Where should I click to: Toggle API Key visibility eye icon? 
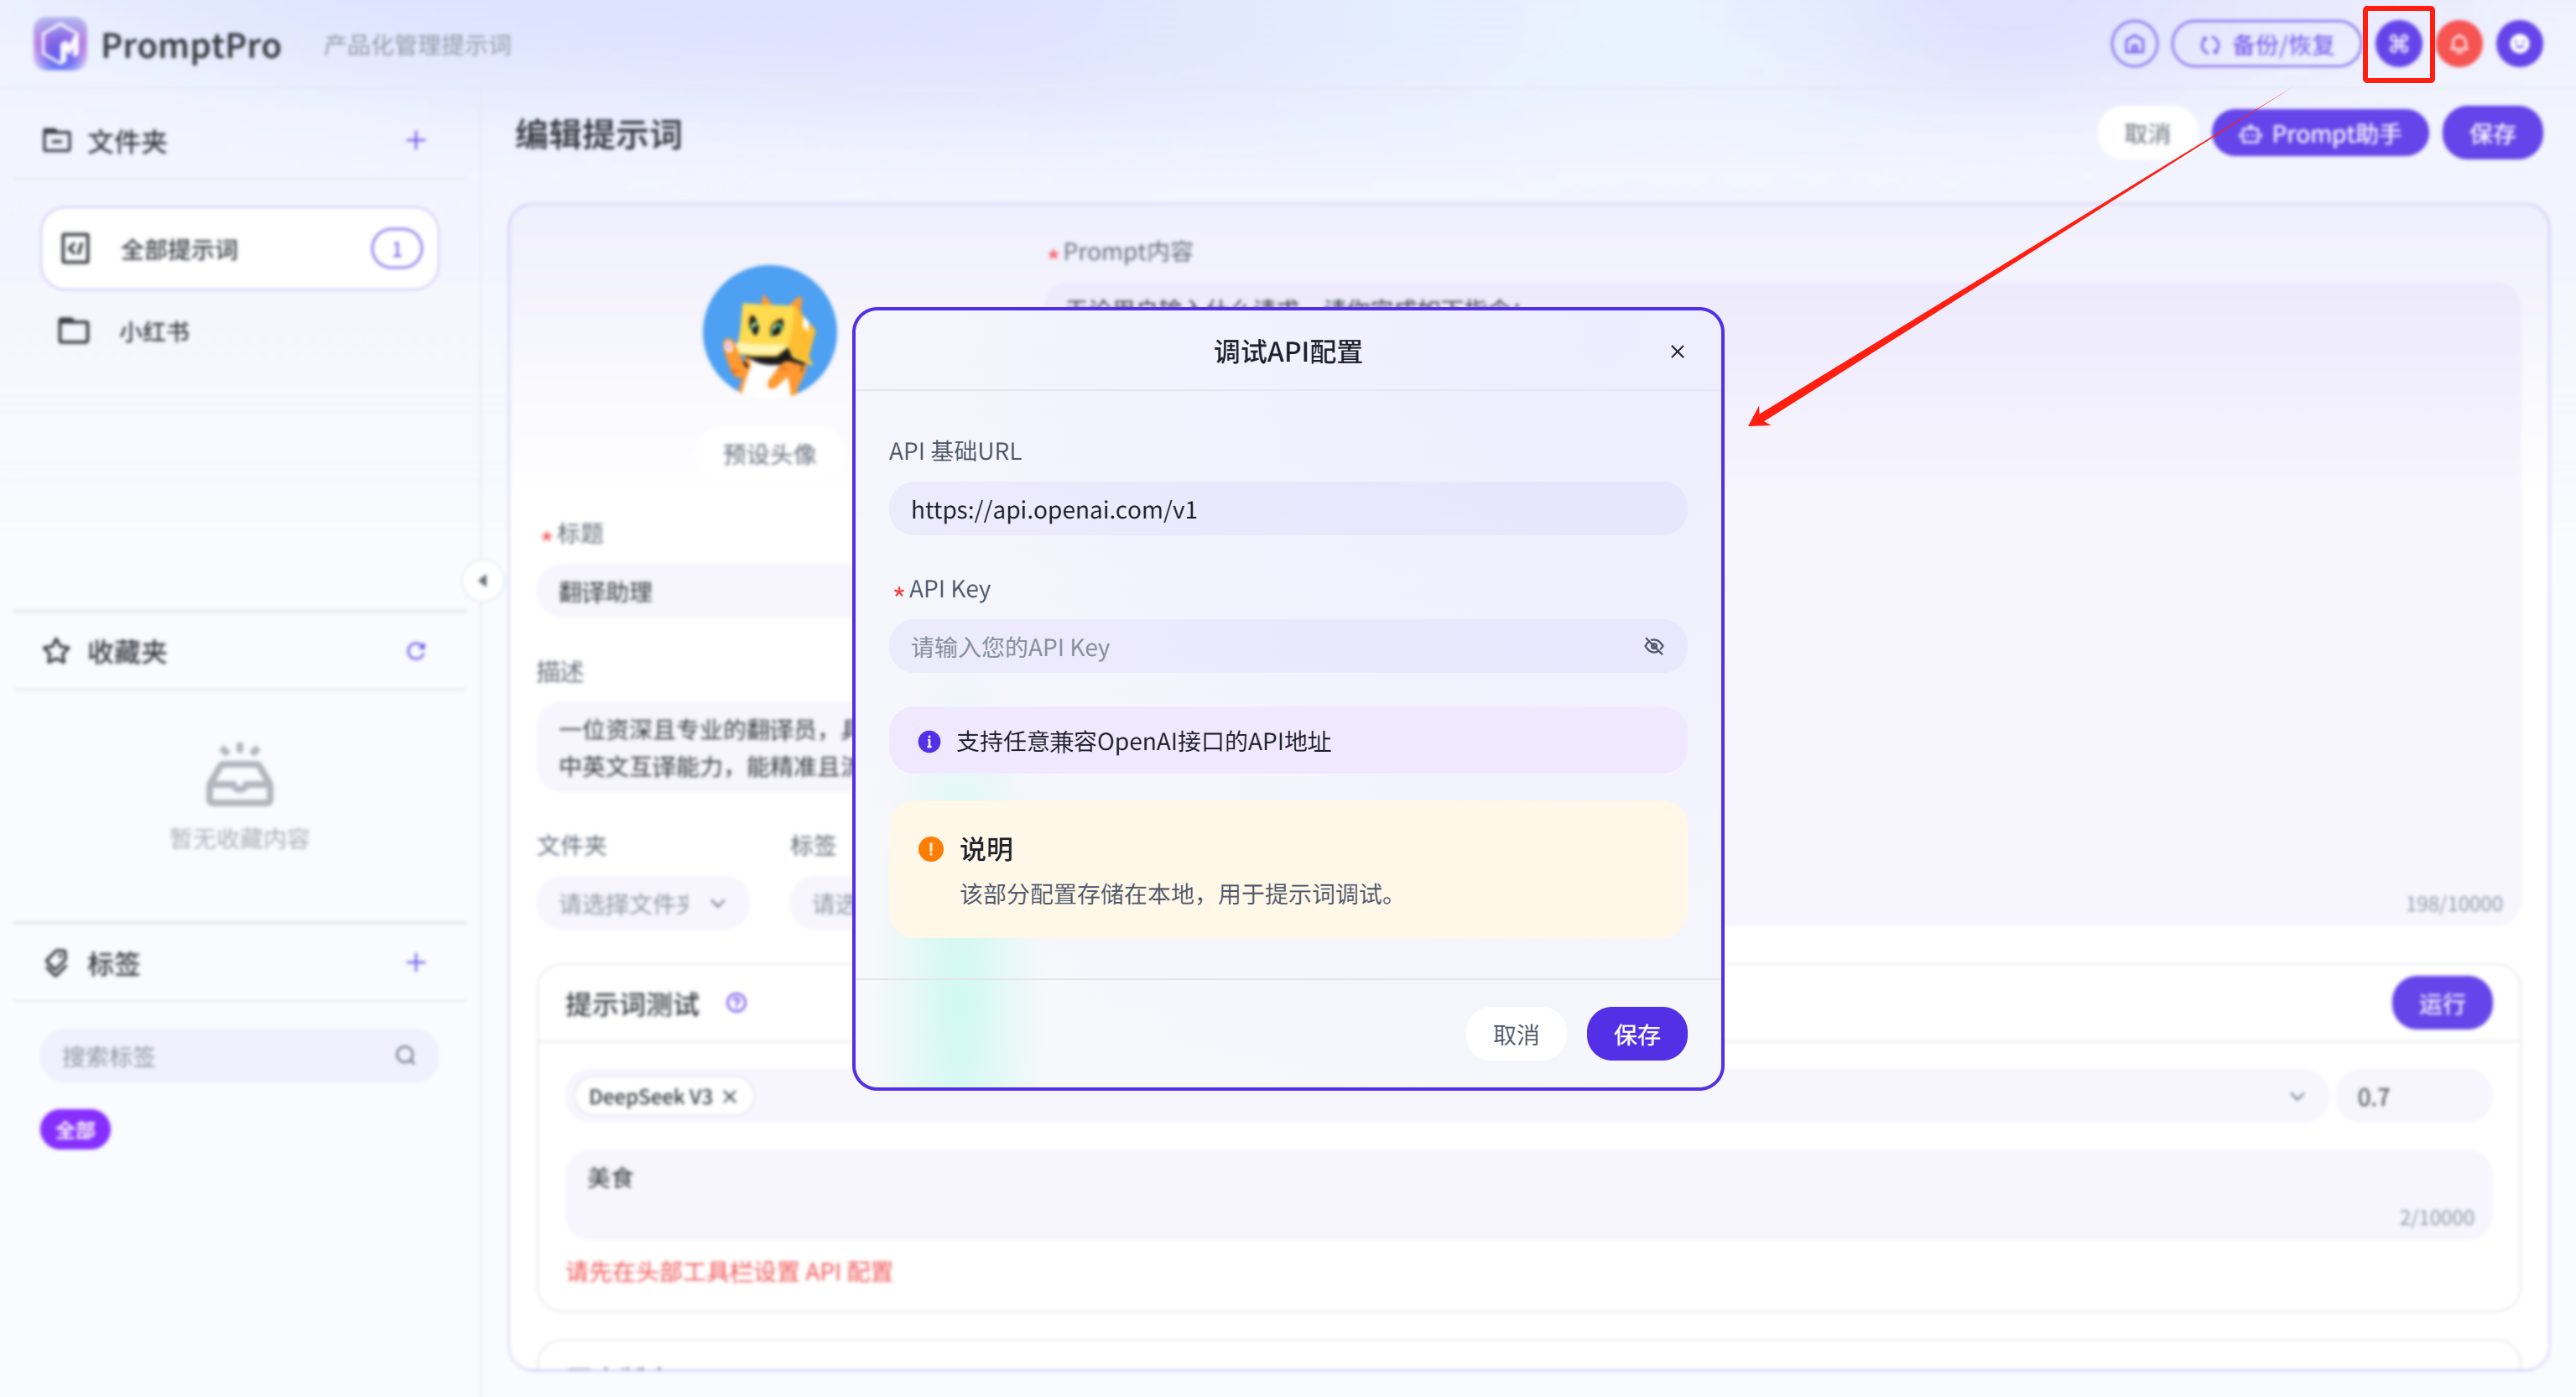(1653, 647)
